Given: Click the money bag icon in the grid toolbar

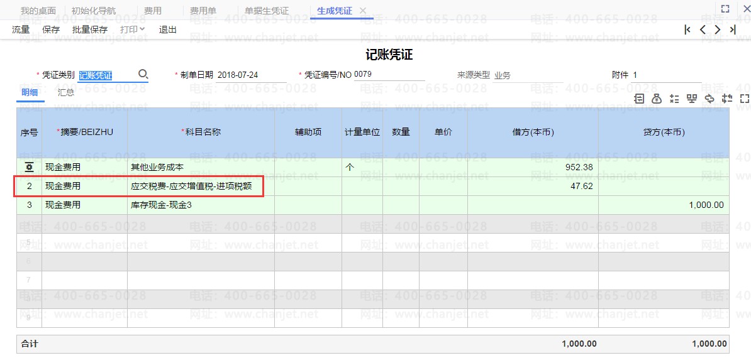Looking at the screenshot, I should pyautogui.click(x=657, y=99).
